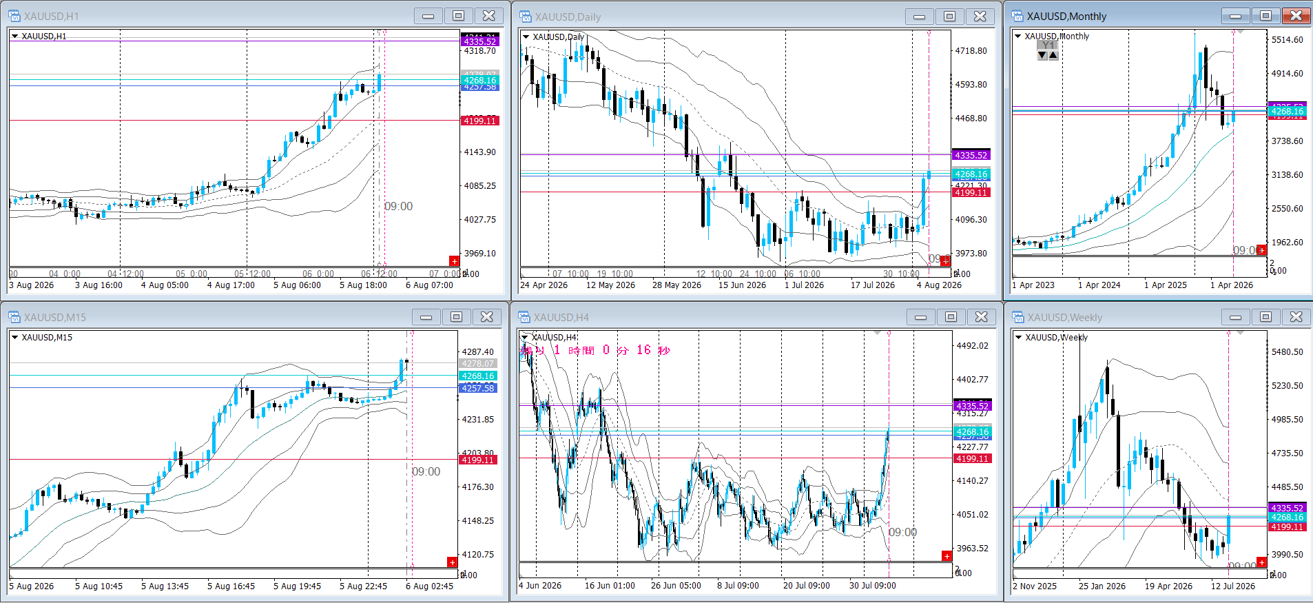Open the XAUUSD,Daily chart dropdown triangle

pos(526,37)
